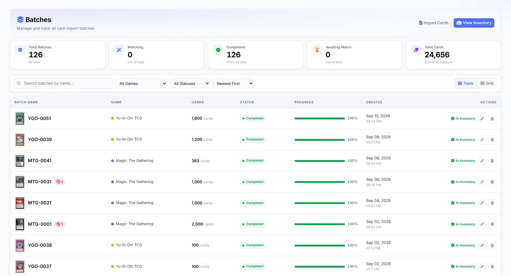Viewport: 511px width, 276px height.
Task: Open the Newest First sort dropdown
Action: click(x=233, y=83)
